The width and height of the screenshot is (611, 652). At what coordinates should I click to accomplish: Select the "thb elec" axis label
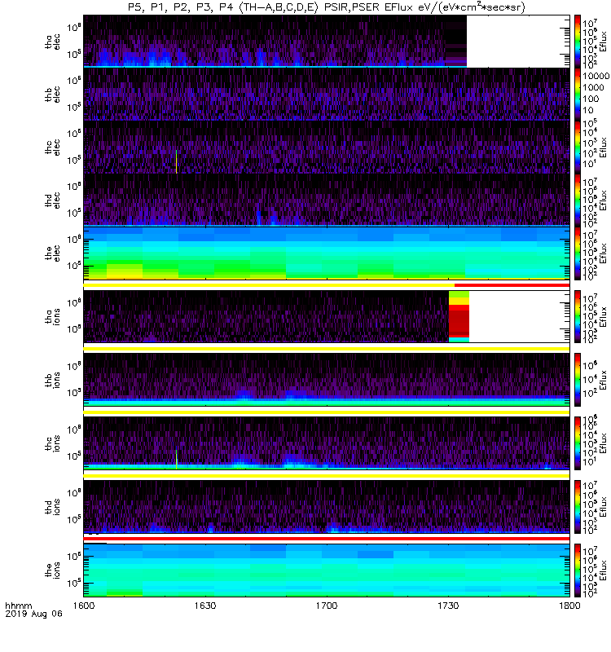pyautogui.click(x=52, y=95)
